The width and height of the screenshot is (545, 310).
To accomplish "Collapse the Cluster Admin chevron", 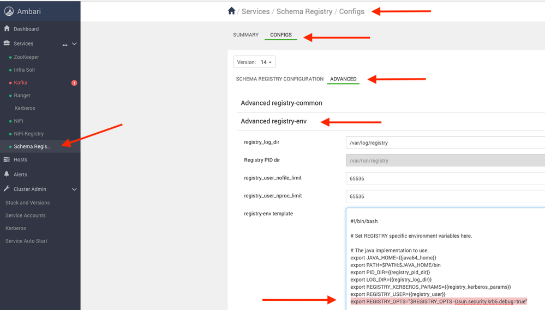I will click(x=74, y=189).
